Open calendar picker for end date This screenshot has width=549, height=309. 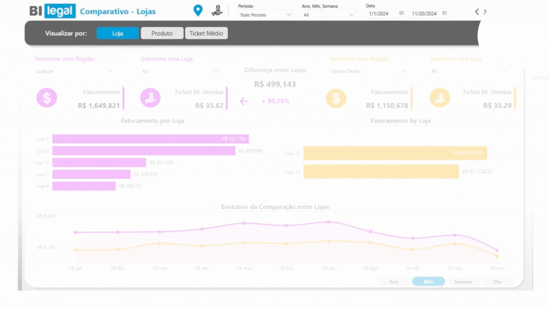(444, 13)
